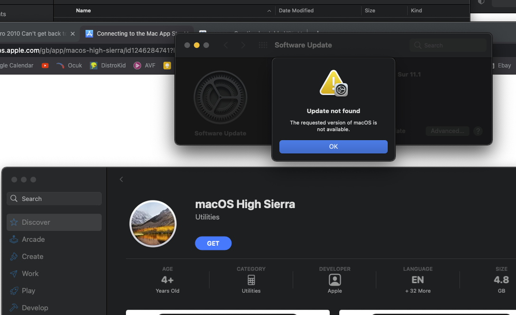Switch to Connecting to the Mac App Store tab

tap(136, 34)
